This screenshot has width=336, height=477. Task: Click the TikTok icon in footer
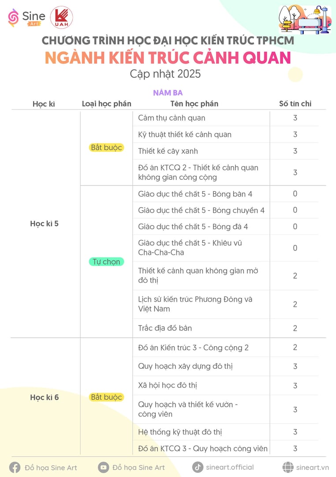pos(198,467)
